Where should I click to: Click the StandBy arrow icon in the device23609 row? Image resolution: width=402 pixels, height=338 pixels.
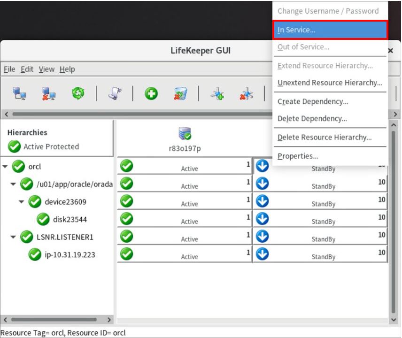262,201
